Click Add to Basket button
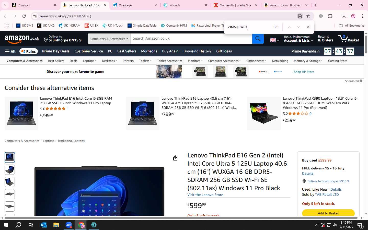The image size is (368, 230). click(328, 213)
